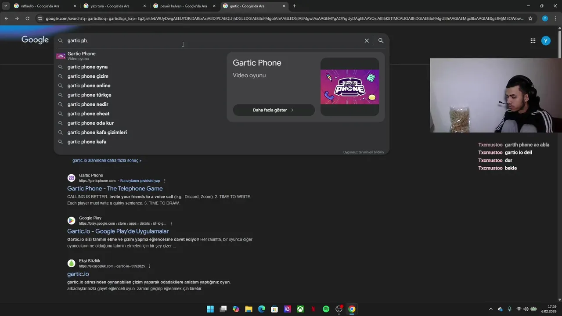562x316 pixels.
Task: Open options menu for garticphone.com result
Action: [165, 181]
